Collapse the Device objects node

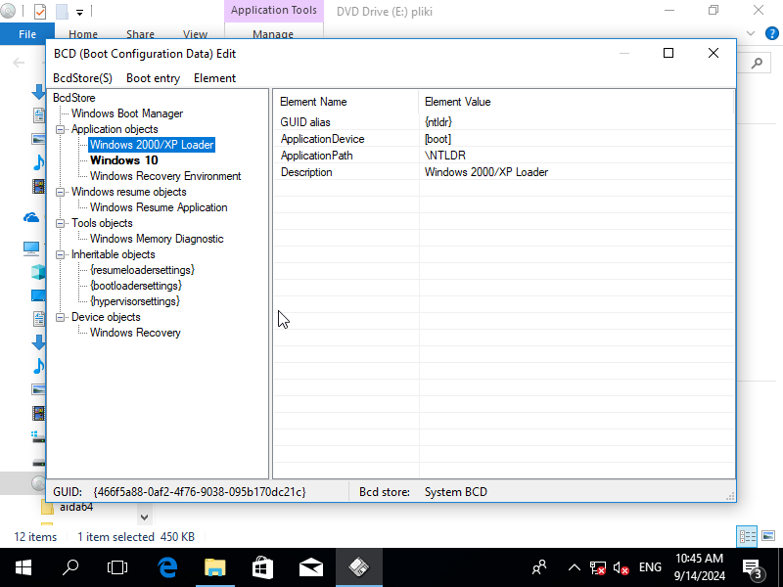point(60,317)
